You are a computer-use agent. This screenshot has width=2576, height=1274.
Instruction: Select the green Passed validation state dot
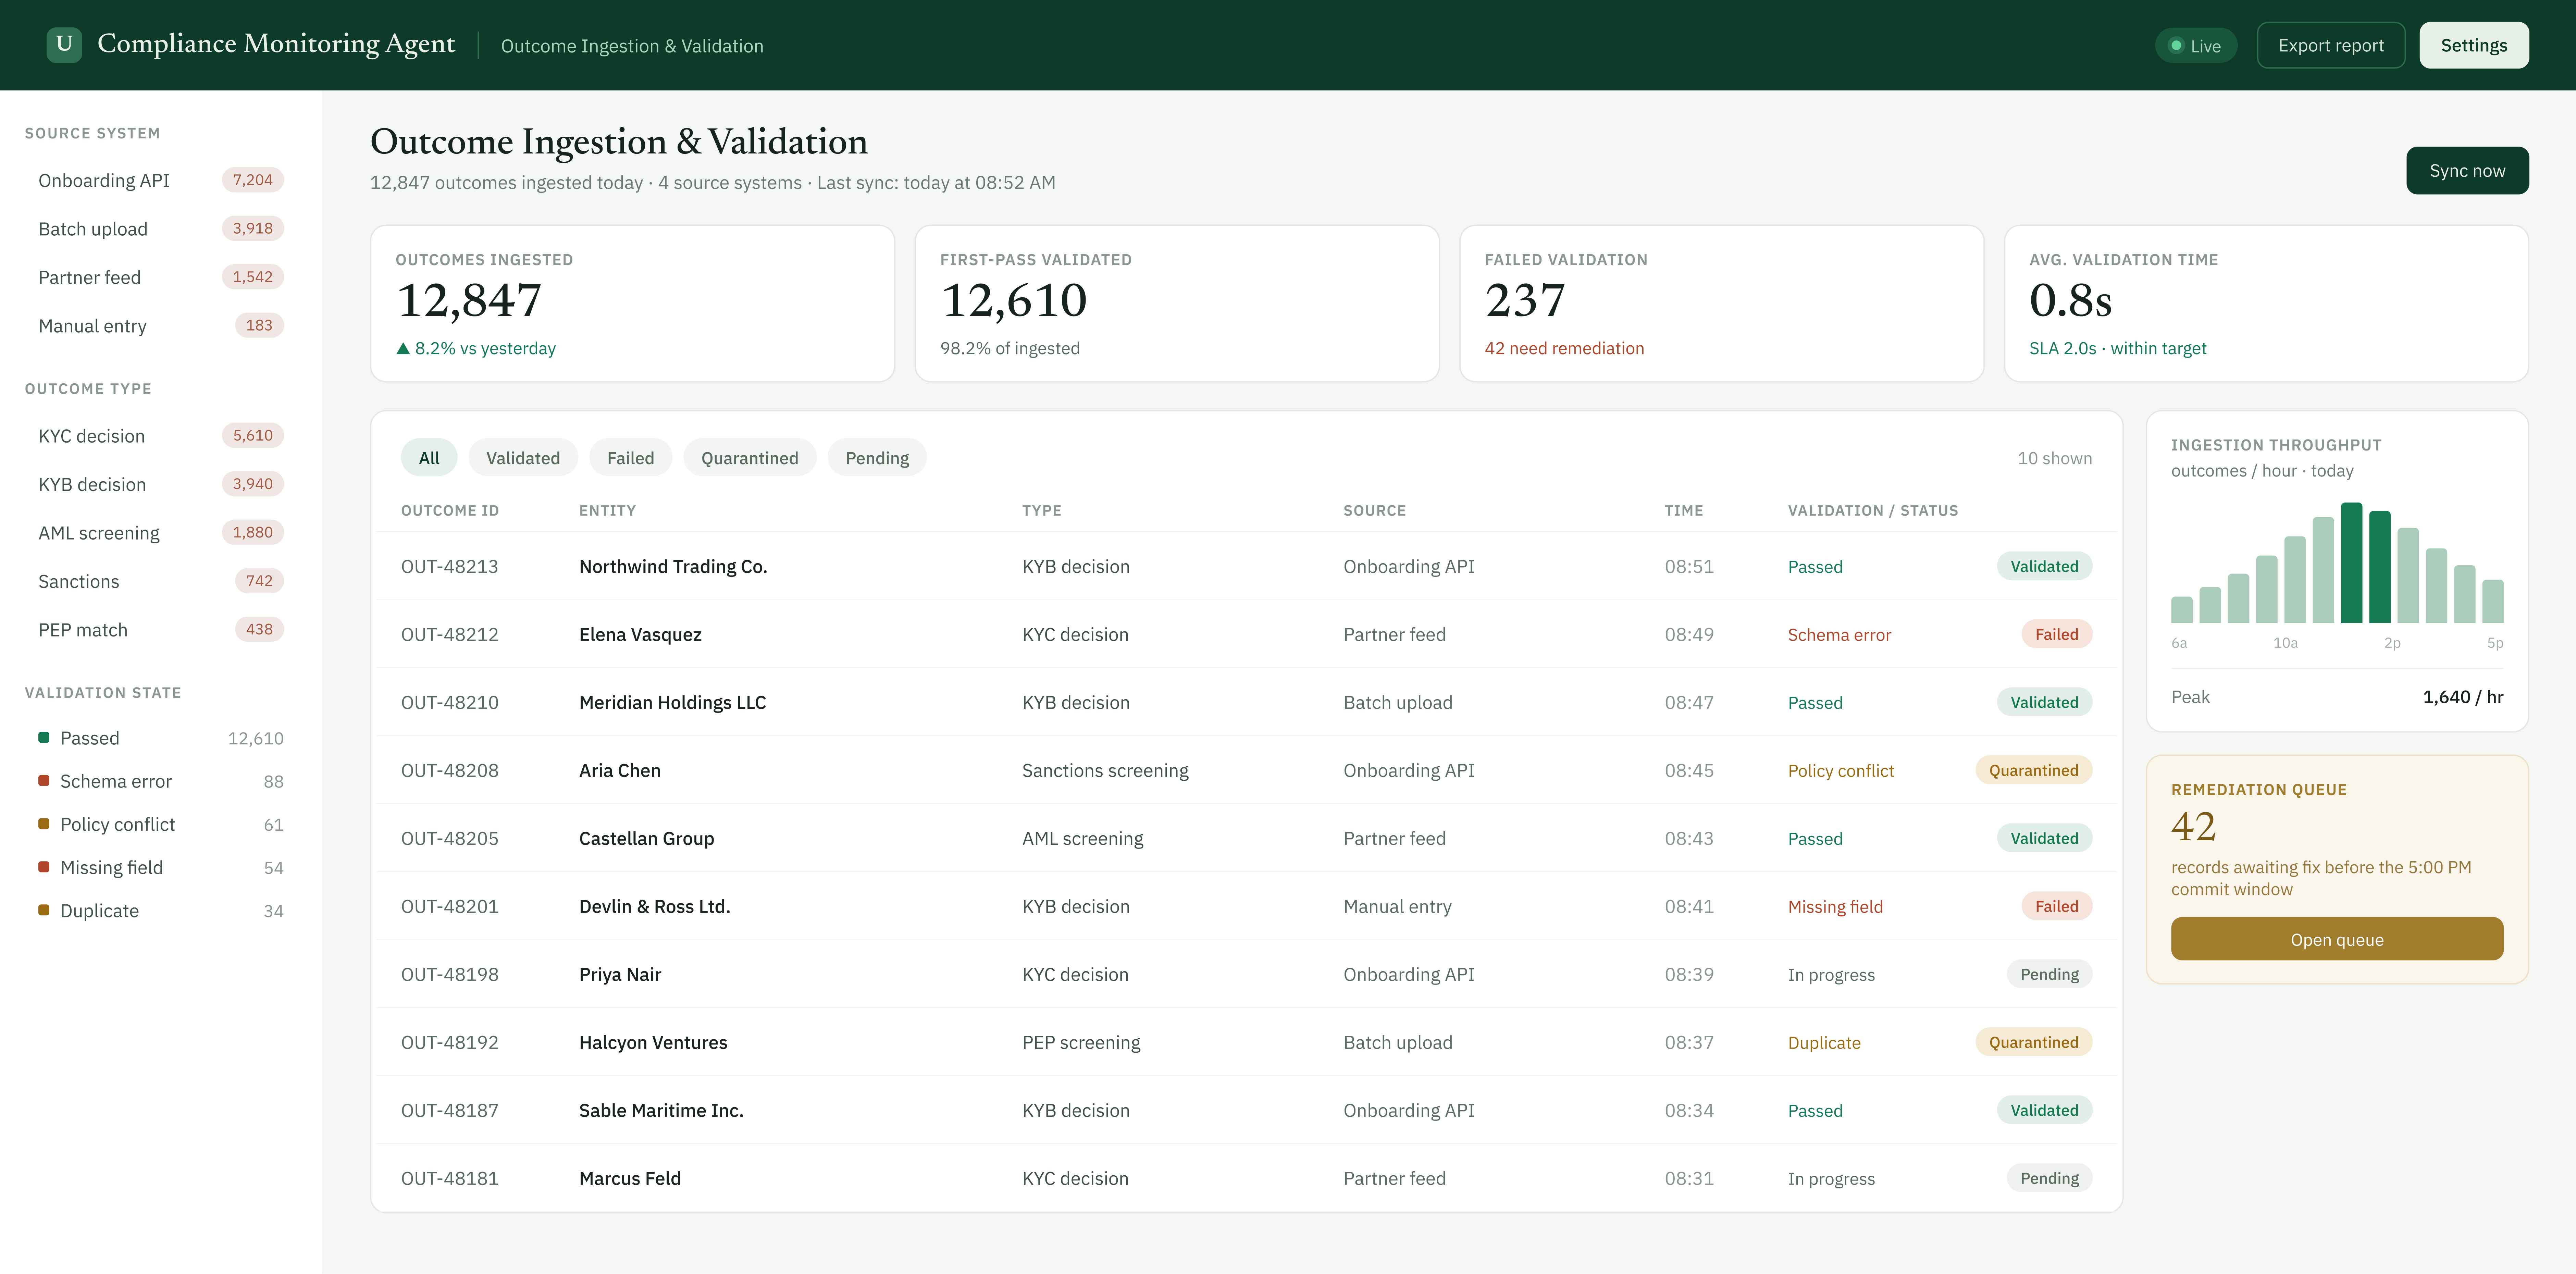tap(44, 738)
